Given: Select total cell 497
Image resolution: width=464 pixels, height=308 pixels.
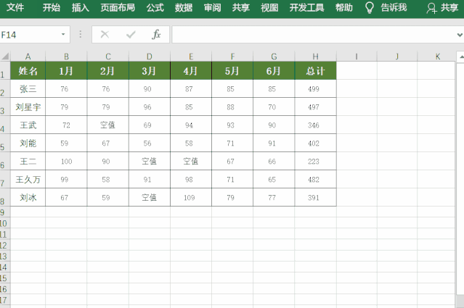Looking at the screenshot, I should pos(315,107).
